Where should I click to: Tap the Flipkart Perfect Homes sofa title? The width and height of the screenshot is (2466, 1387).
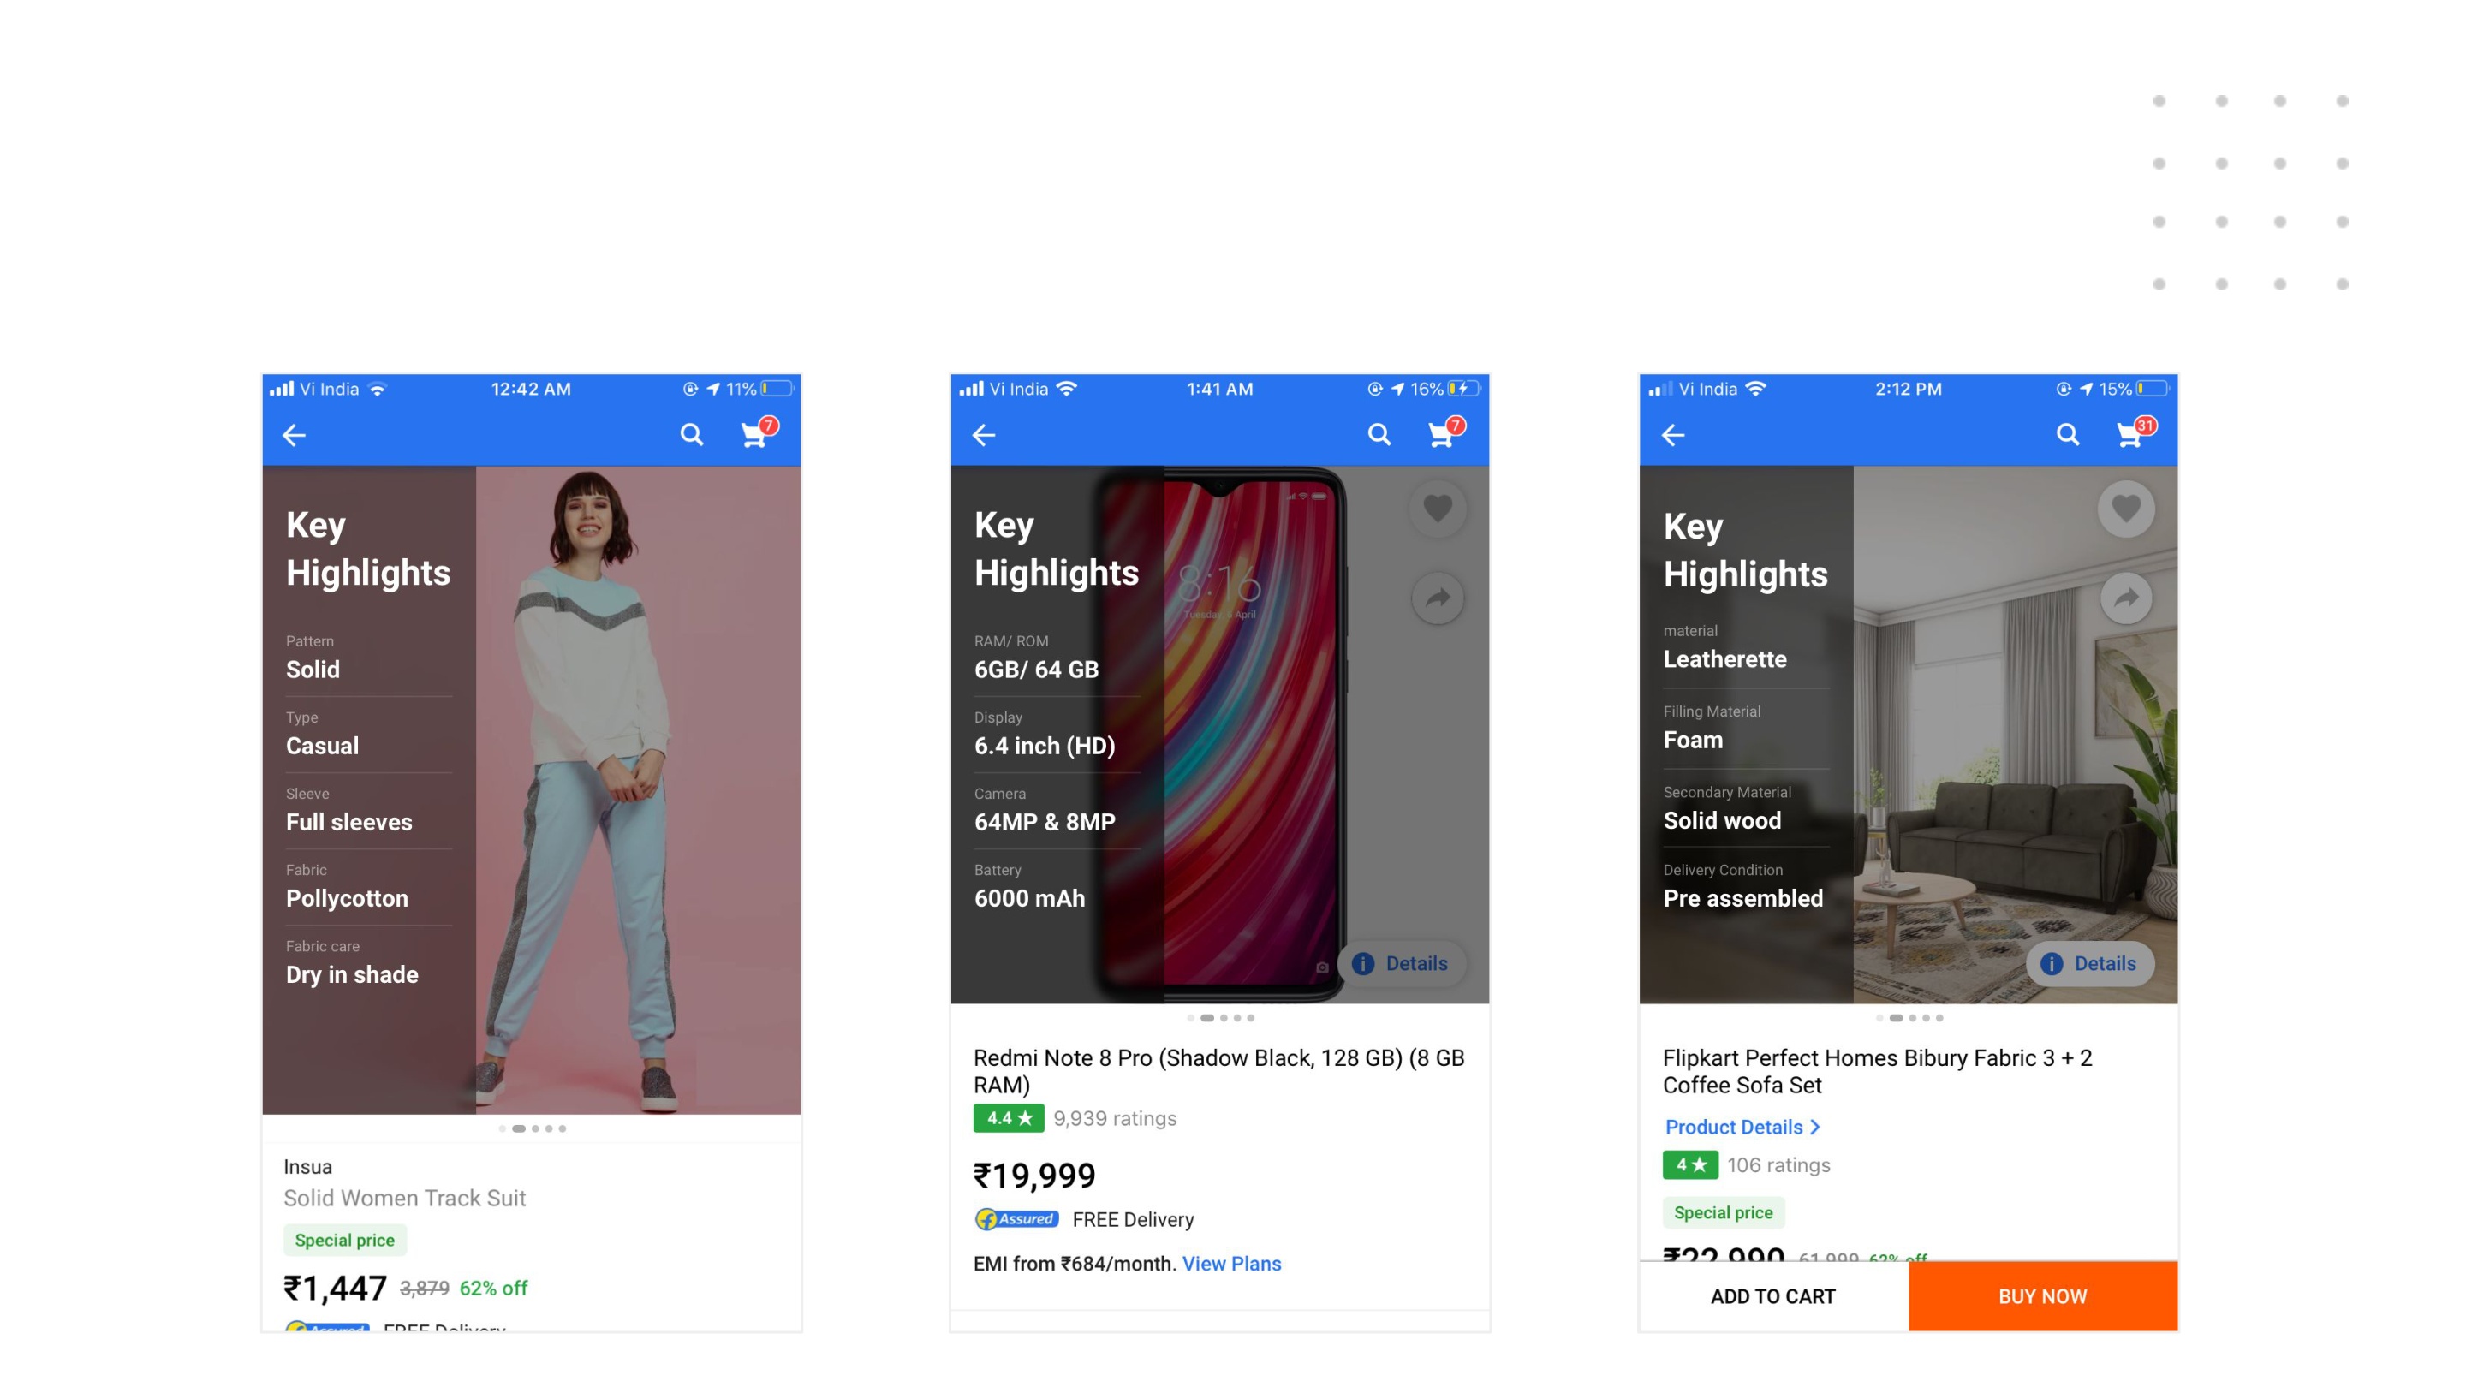click(1877, 1071)
